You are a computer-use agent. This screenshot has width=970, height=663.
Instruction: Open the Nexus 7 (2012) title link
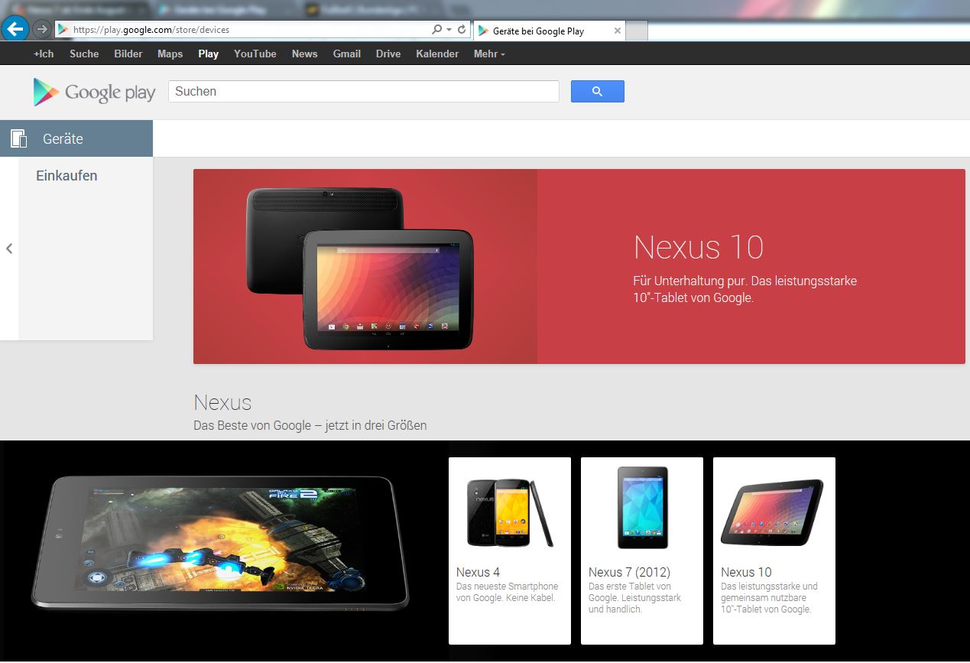[x=629, y=572]
